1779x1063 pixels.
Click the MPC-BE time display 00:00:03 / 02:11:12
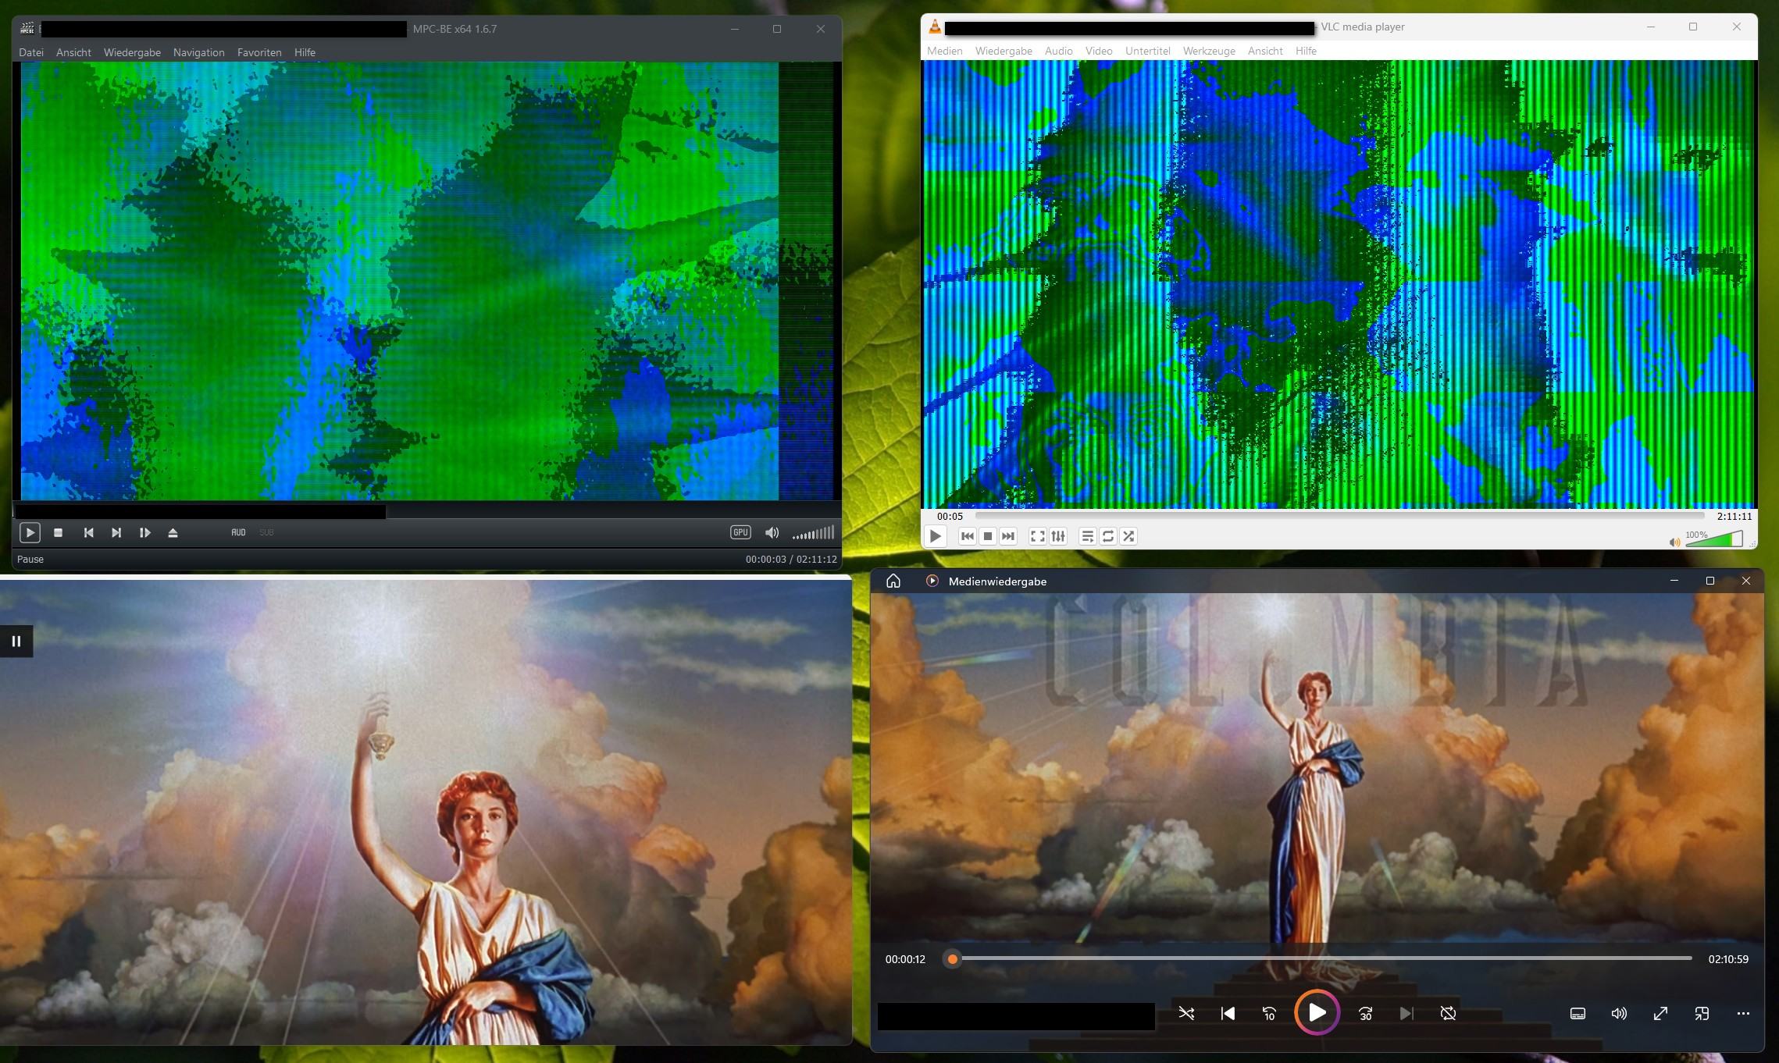791,560
